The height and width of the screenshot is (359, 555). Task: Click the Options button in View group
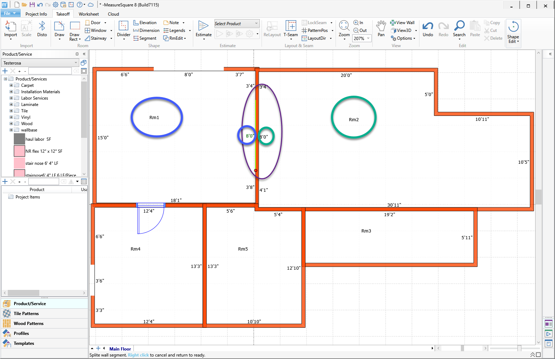point(403,38)
